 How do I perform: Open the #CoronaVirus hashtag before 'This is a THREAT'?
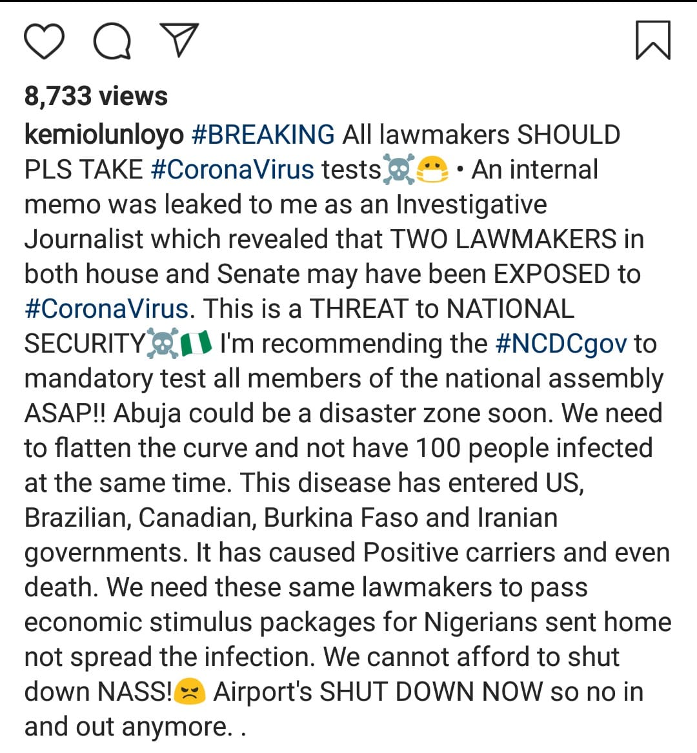[106, 309]
